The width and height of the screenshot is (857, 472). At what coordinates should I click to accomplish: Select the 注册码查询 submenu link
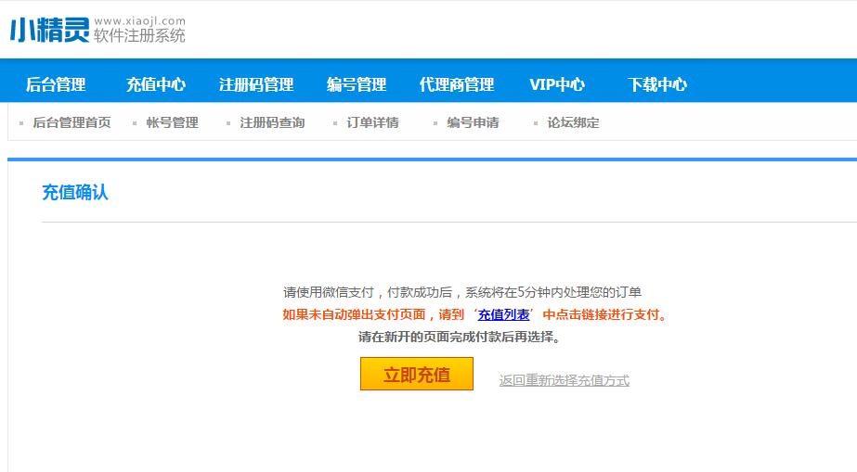[272, 122]
